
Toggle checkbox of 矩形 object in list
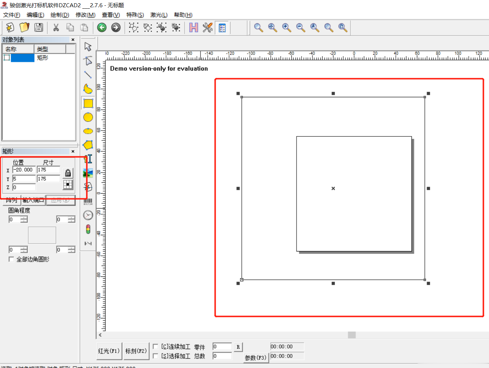point(7,58)
